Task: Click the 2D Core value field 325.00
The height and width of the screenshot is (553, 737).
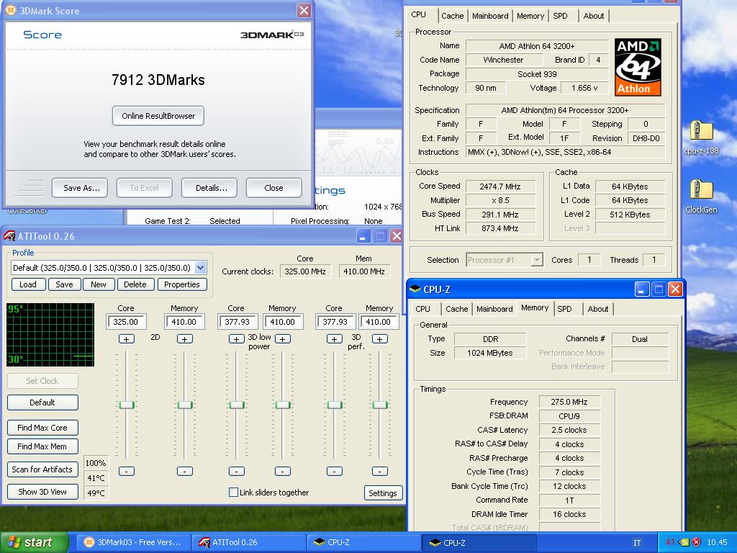Action: 126,322
